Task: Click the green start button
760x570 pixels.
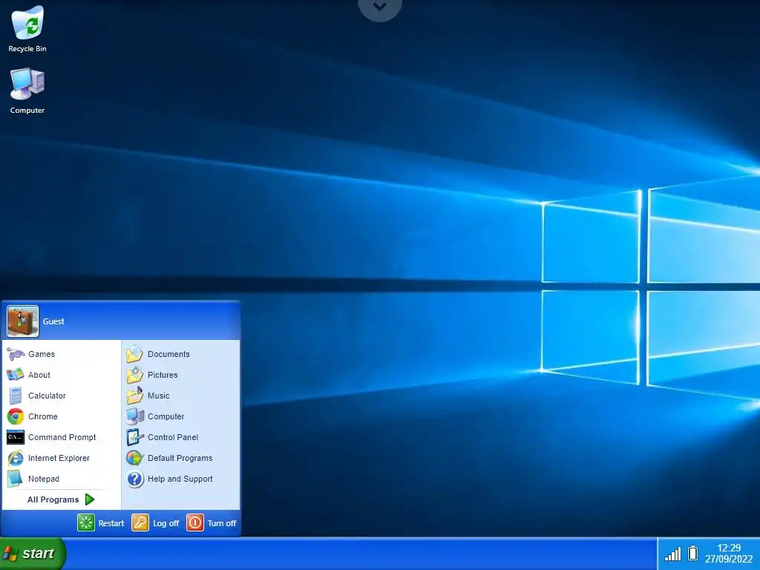Action: click(32, 554)
